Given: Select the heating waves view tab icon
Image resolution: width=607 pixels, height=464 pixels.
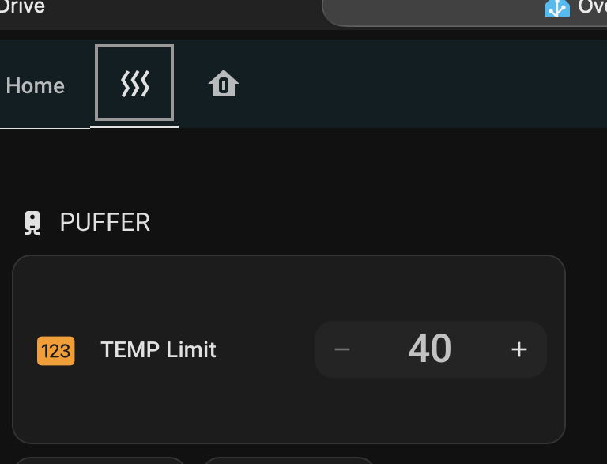Looking at the screenshot, I should [x=134, y=84].
